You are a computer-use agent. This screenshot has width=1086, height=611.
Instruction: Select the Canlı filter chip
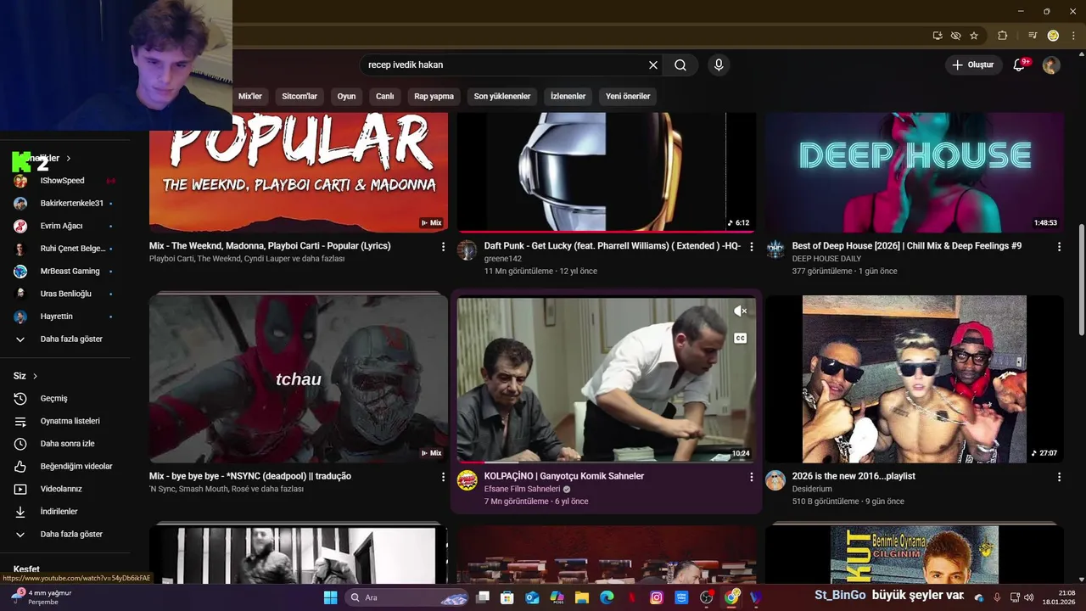coord(385,96)
